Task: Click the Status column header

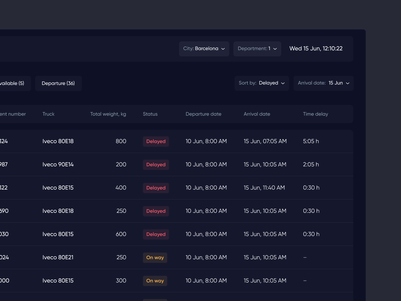Action: tap(150, 114)
